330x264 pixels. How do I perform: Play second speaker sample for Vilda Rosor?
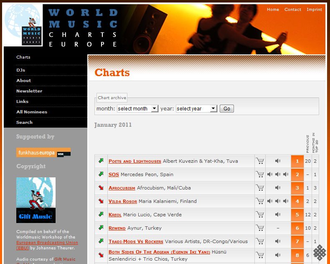pyautogui.click(x=278, y=201)
